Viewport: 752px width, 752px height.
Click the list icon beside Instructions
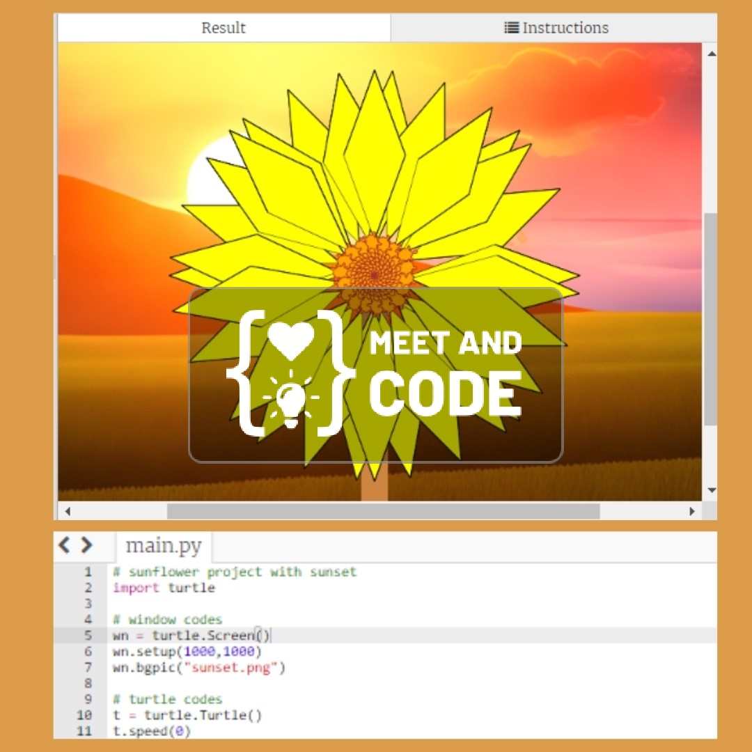pyautogui.click(x=511, y=28)
